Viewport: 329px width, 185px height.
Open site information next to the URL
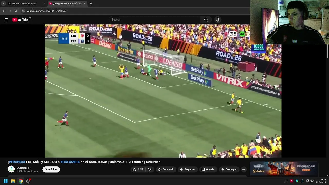coord(23,11)
